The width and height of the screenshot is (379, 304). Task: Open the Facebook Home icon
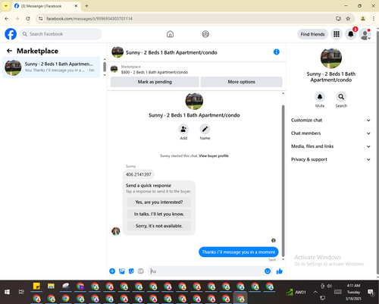pos(170,34)
